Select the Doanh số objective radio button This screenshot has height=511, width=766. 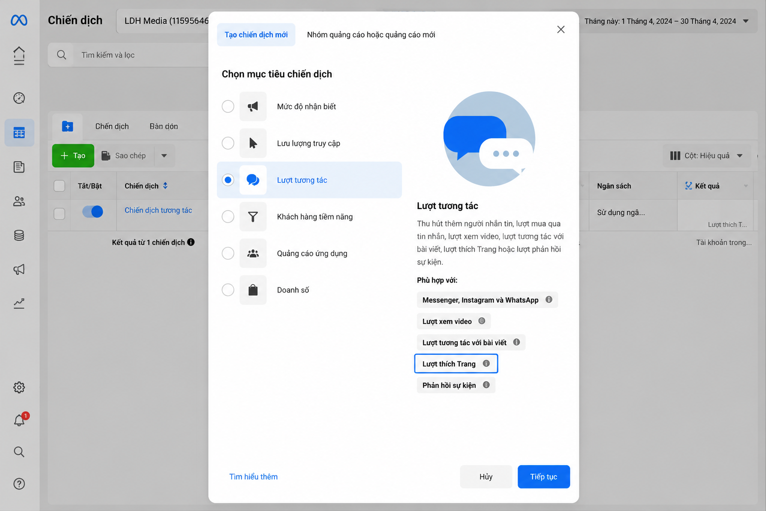(228, 290)
